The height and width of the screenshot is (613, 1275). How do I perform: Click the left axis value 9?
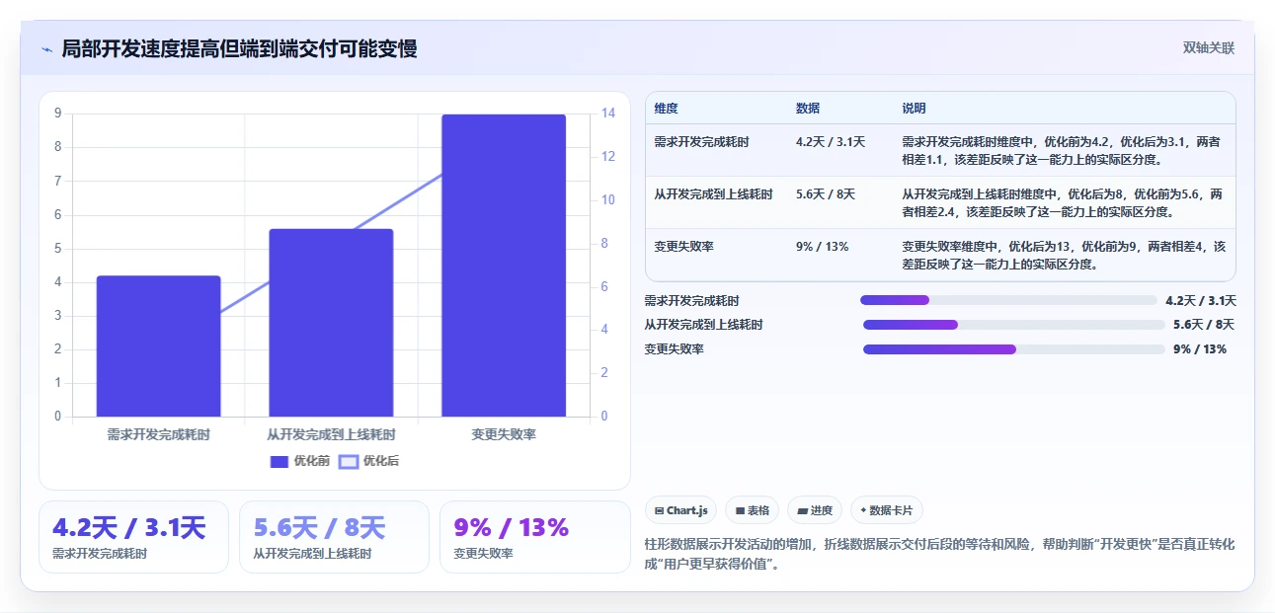pyautogui.click(x=58, y=114)
